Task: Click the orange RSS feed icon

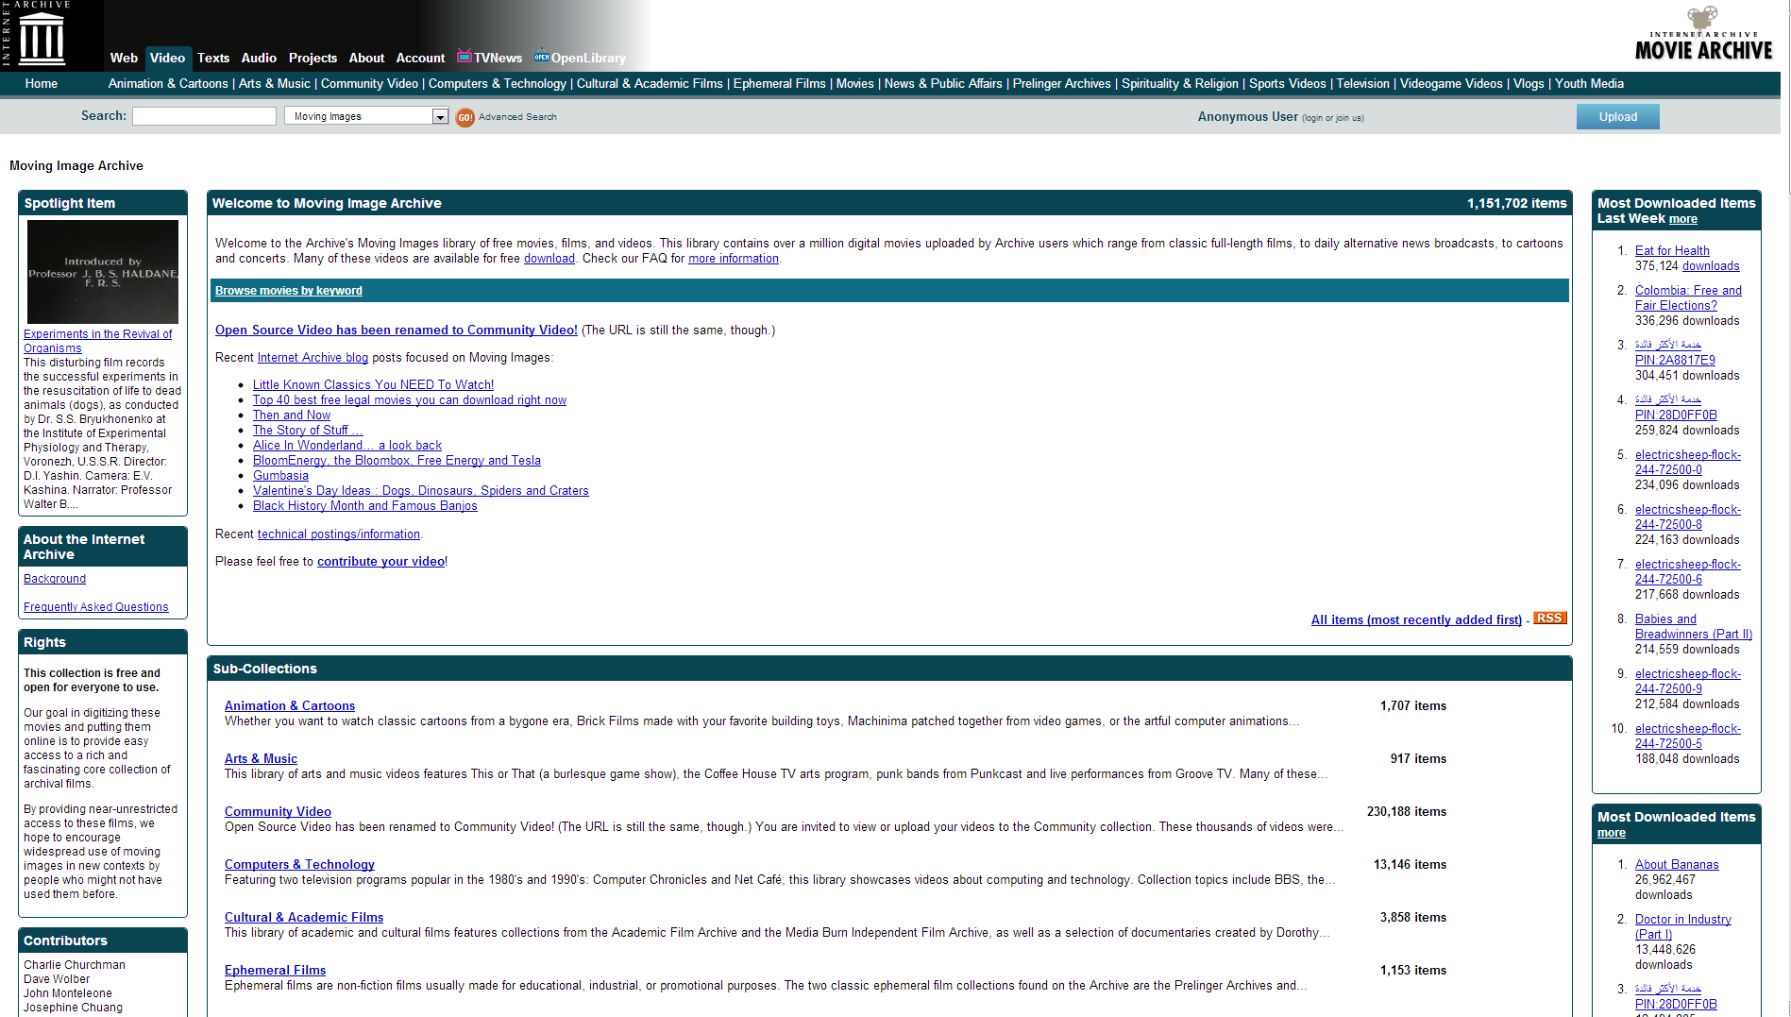Action: (1549, 619)
